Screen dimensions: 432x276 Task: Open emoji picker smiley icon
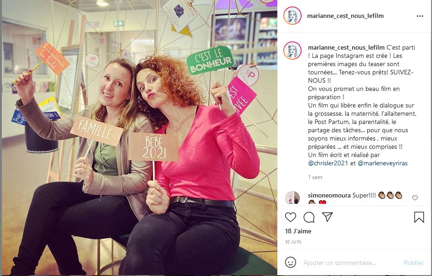[291, 263]
